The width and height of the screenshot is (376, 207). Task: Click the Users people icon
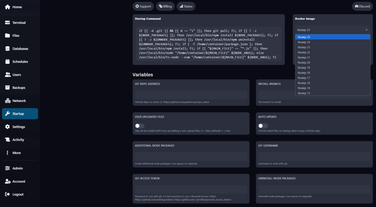click(x=8, y=75)
